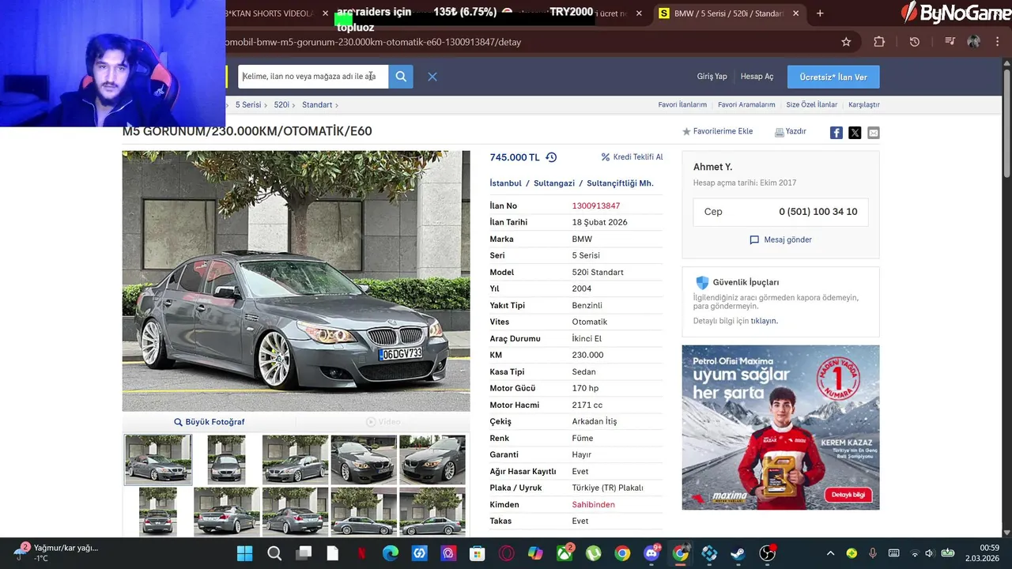The height and width of the screenshot is (569, 1012).
Task: Open the volume control in system tray
Action: pyautogui.click(x=929, y=553)
